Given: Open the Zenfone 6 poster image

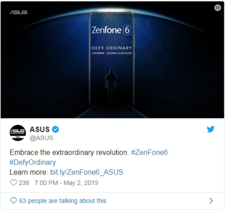Looking at the screenshot, I should tap(112, 60).
